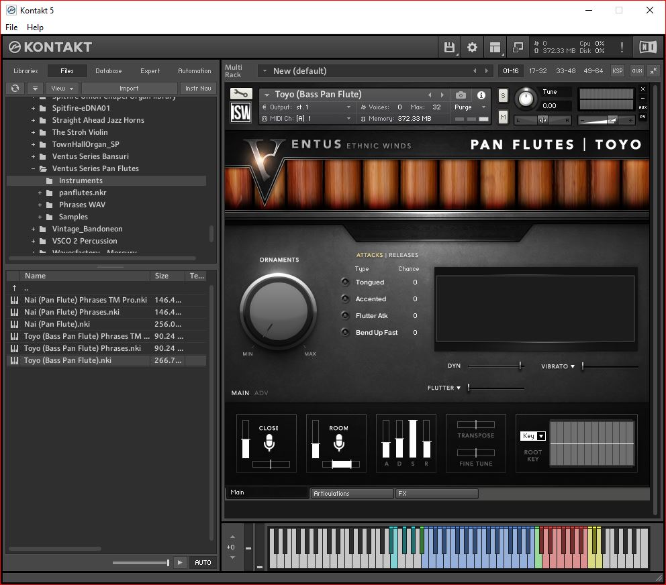Switch to Releases ornaments view
Screen dimensions: 666x585
403,255
